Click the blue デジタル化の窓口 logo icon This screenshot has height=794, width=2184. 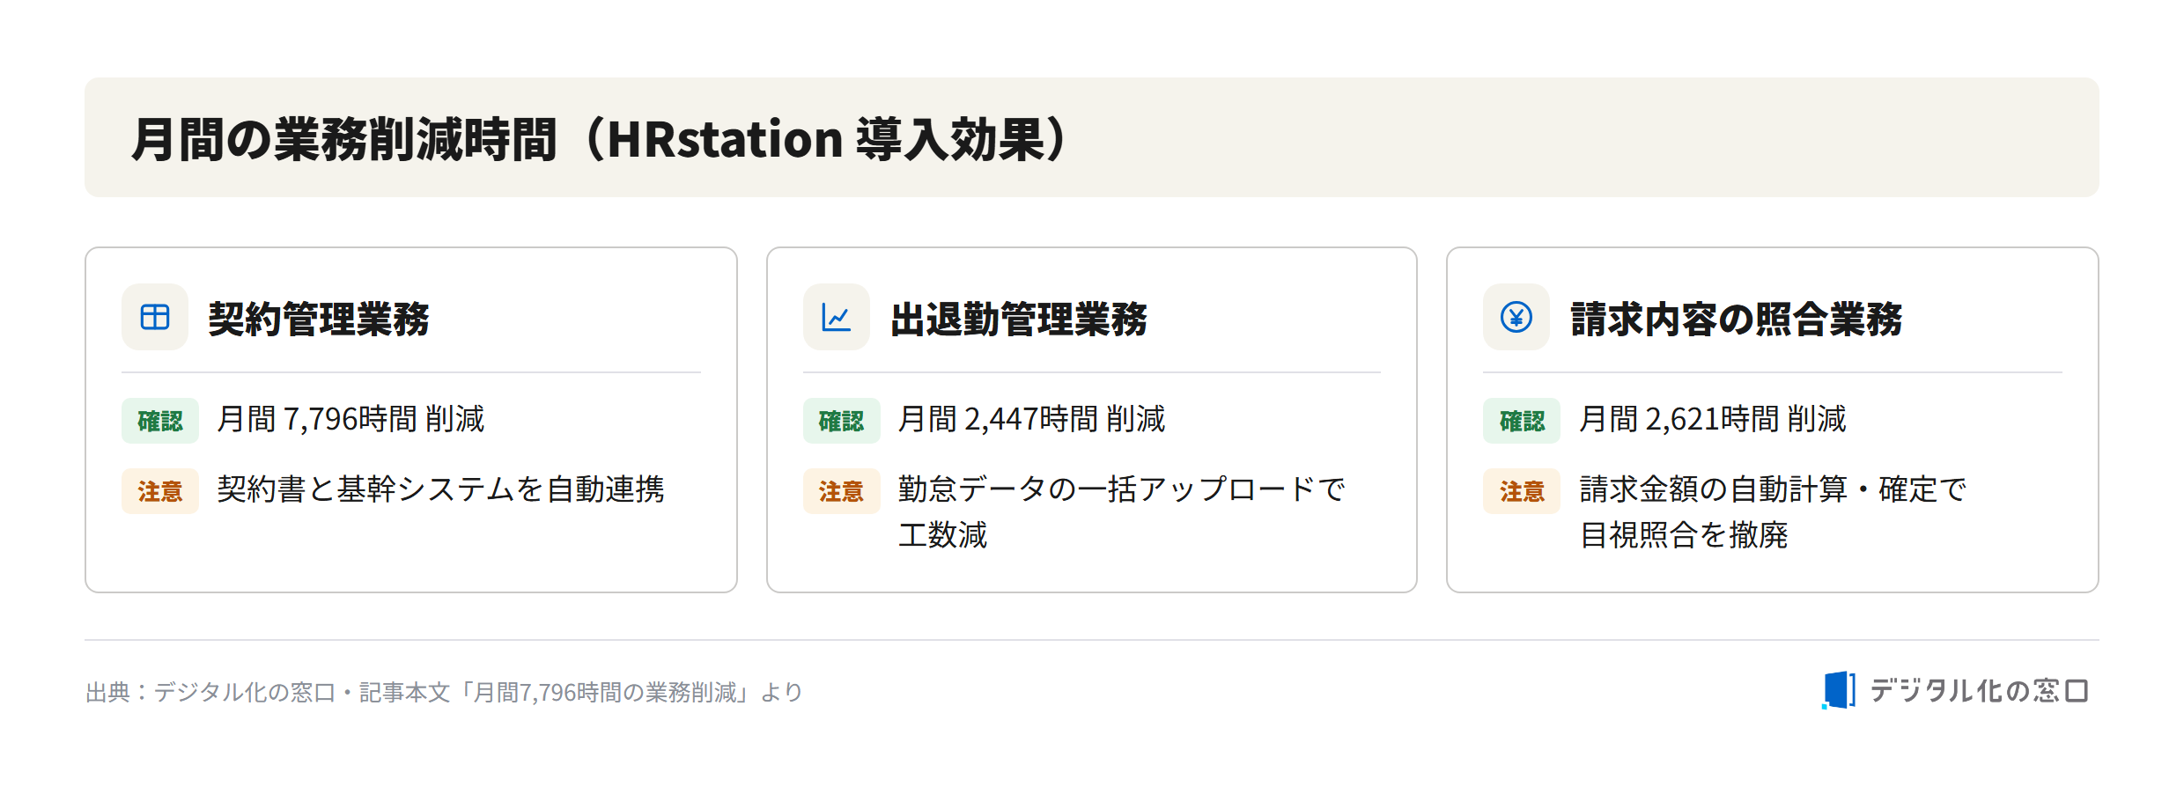point(1839,690)
